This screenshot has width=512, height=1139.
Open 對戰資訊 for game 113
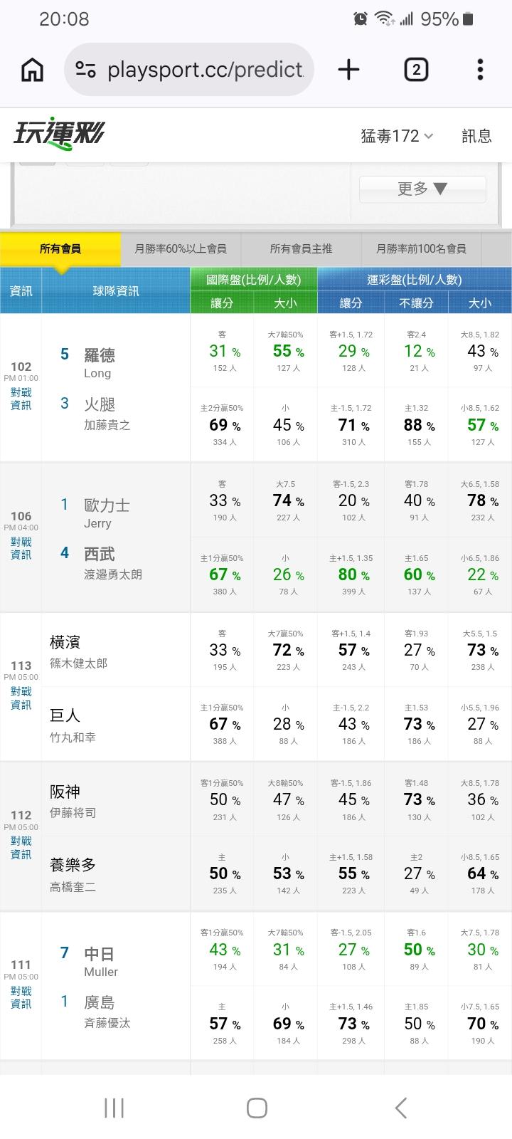click(21, 698)
